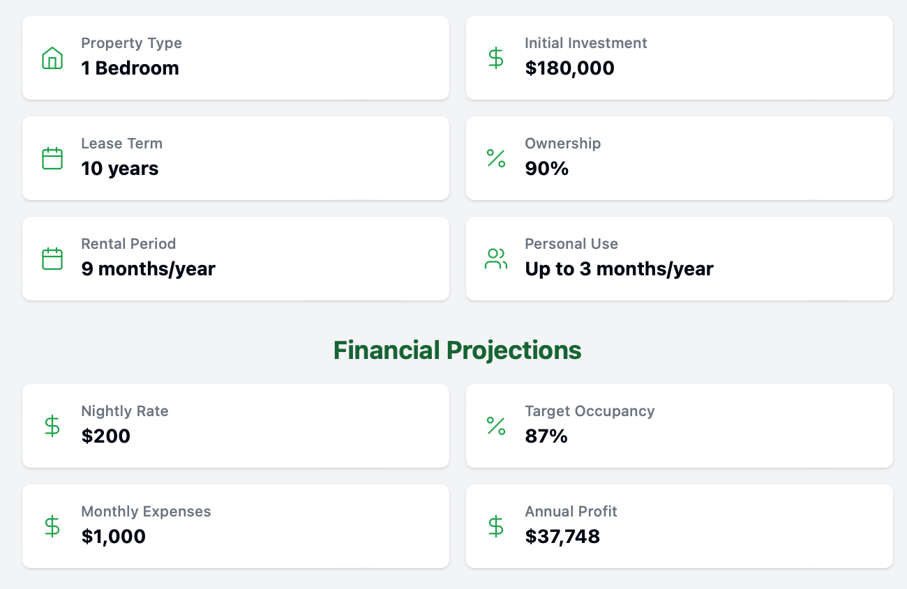Click the dollar icon beside Nightly Rate
Screen dimensions: 907x589
(52, 426)
